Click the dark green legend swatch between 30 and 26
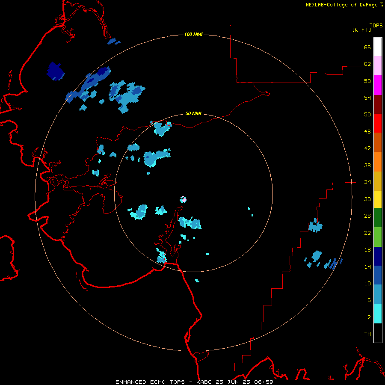385x385 pixels. coord(378,218)
